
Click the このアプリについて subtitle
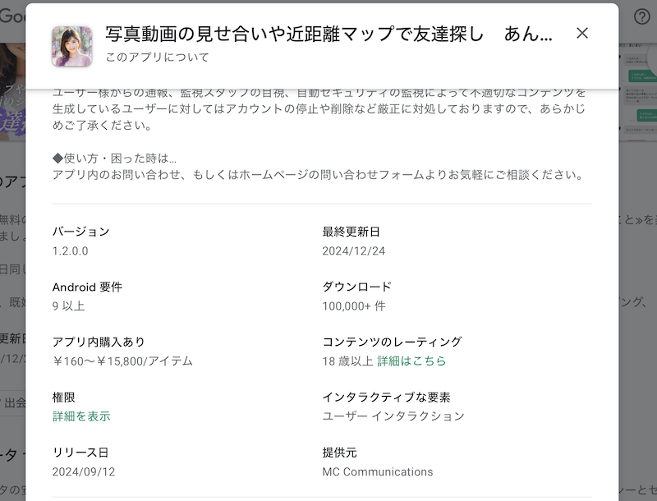click(x=158, y=57)
